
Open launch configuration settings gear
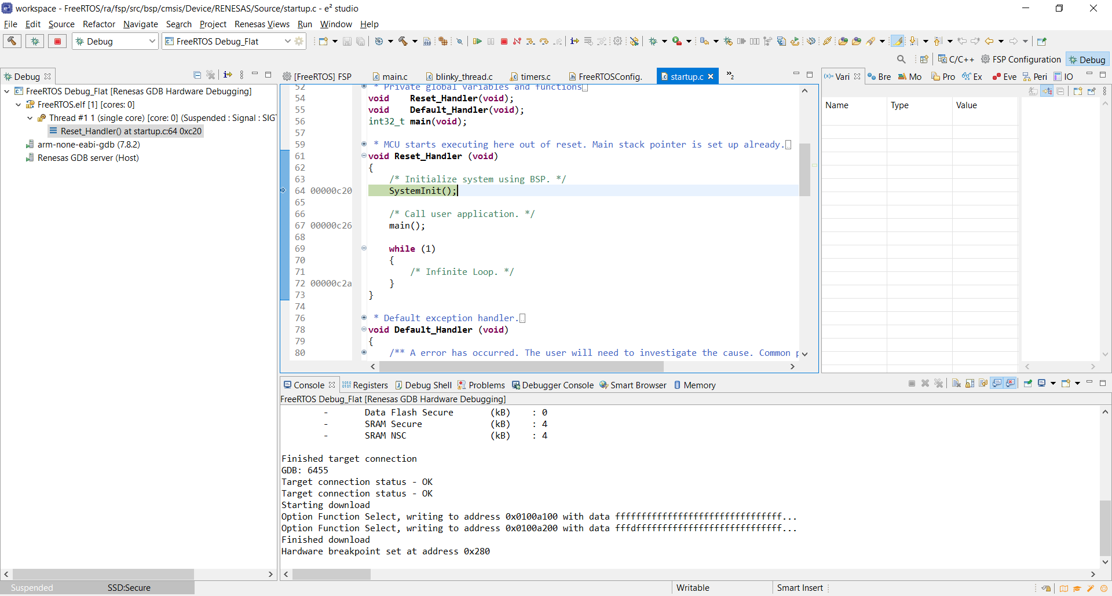(299, 41)
